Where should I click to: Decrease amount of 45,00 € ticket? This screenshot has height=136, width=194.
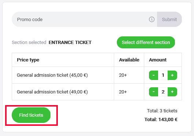pos(153,75)
